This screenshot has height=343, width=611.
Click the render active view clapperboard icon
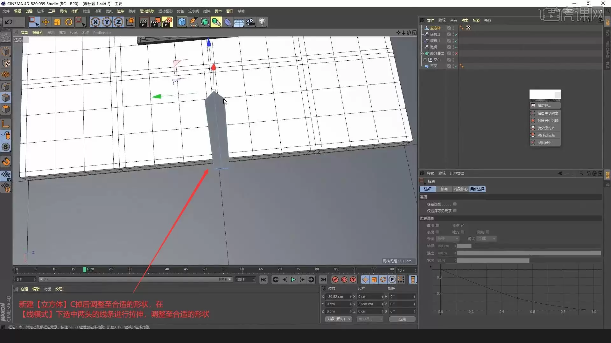pos(144,22)
